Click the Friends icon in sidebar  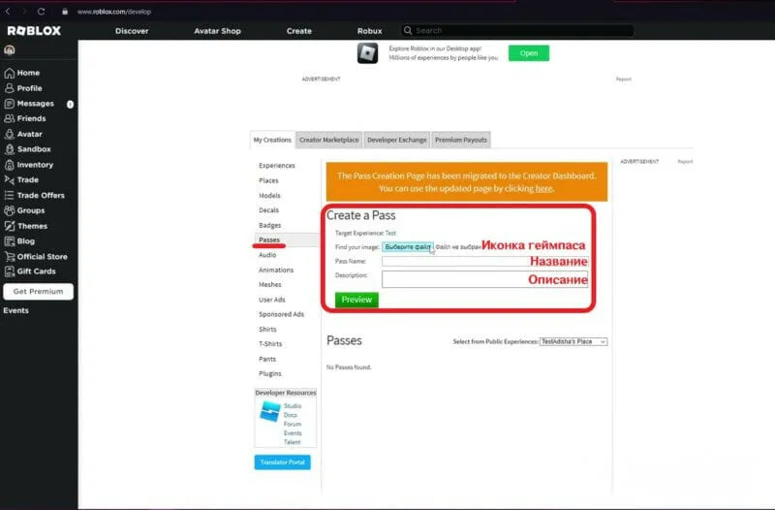[10, 118]
